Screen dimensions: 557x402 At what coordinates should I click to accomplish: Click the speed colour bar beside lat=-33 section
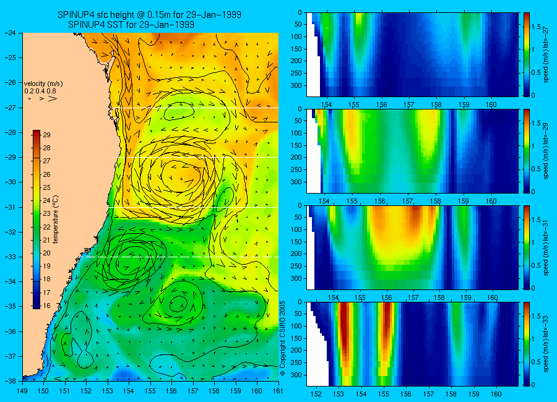526,344
